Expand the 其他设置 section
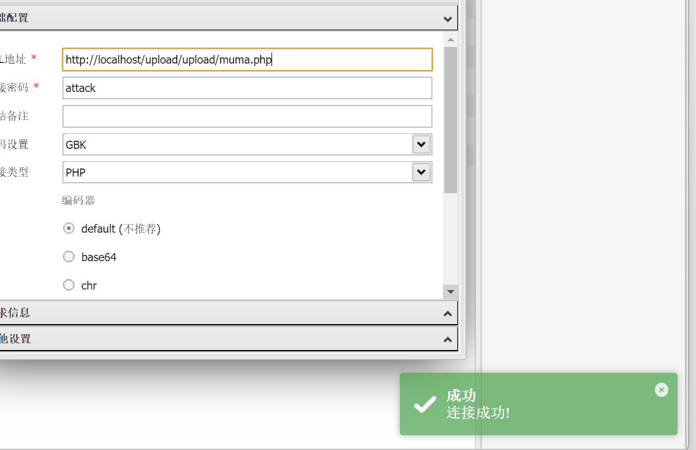Viewport: 696px width, 450px height. [x=448, y=340]
